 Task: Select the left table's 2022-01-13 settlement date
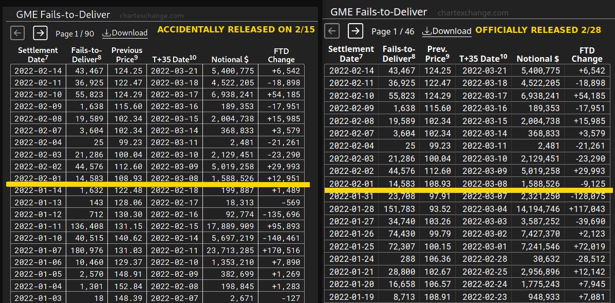point(38,203)
